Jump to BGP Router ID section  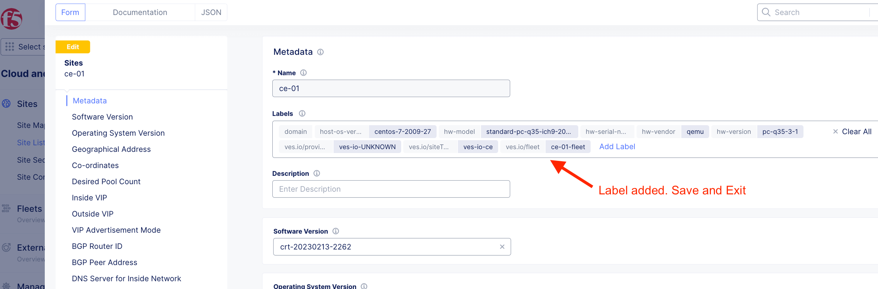click(x=97, y=246)
